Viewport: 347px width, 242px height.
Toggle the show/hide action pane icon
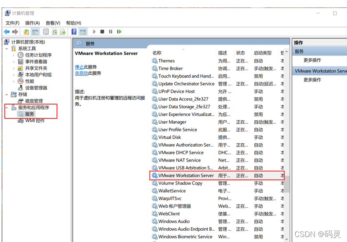pos(83,32)
